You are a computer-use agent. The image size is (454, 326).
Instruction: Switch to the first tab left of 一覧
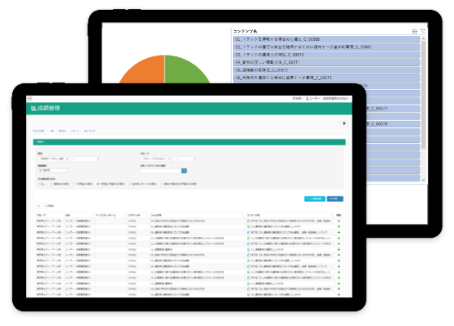[x=38, y=131]
